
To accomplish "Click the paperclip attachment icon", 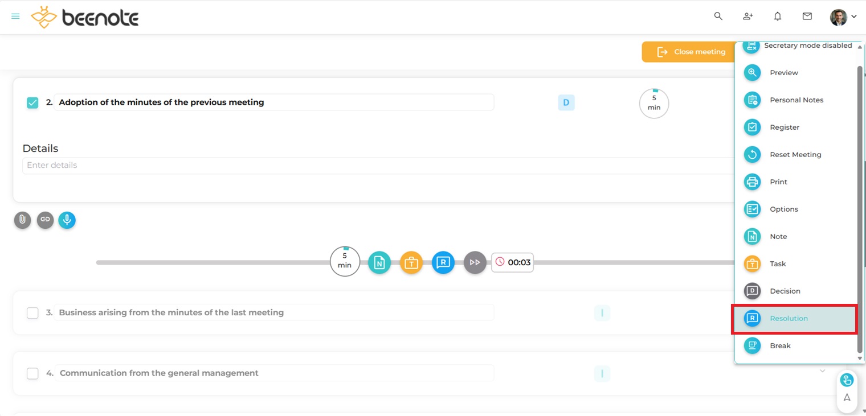I will tap(22, 220).
